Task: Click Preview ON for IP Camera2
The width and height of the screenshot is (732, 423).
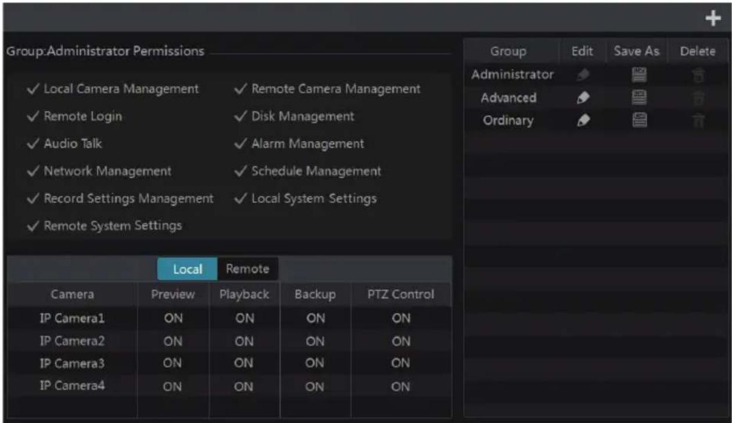Action: pyautogui.click(x=173, y=341)
